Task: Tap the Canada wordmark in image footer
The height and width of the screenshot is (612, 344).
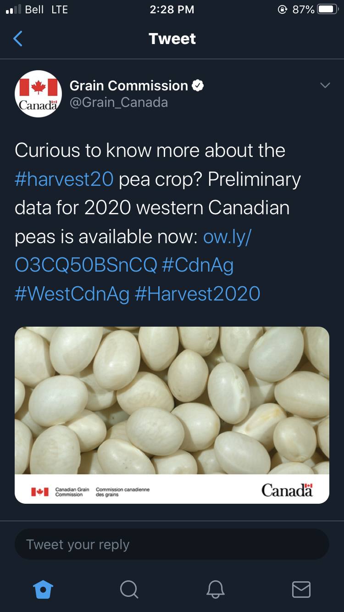Action: 287,490
